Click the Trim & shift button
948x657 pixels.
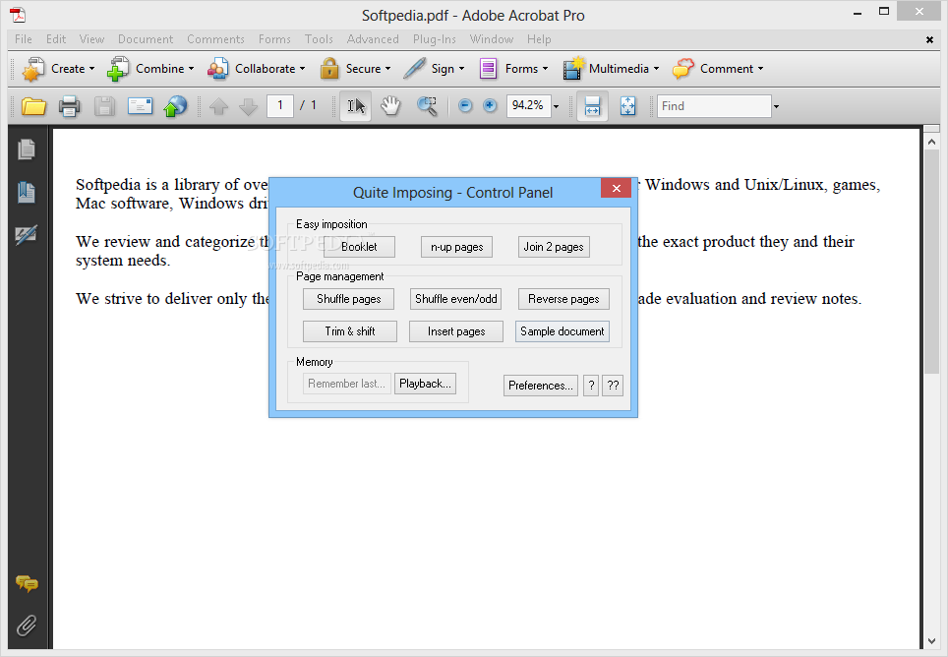click(x=349, y=331)
